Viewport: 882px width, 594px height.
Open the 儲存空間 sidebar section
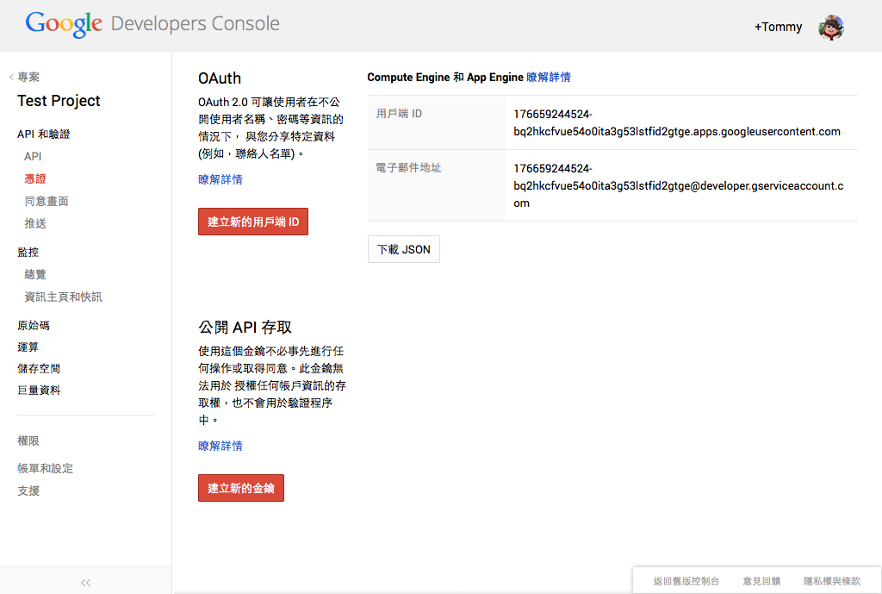(39, 368)
